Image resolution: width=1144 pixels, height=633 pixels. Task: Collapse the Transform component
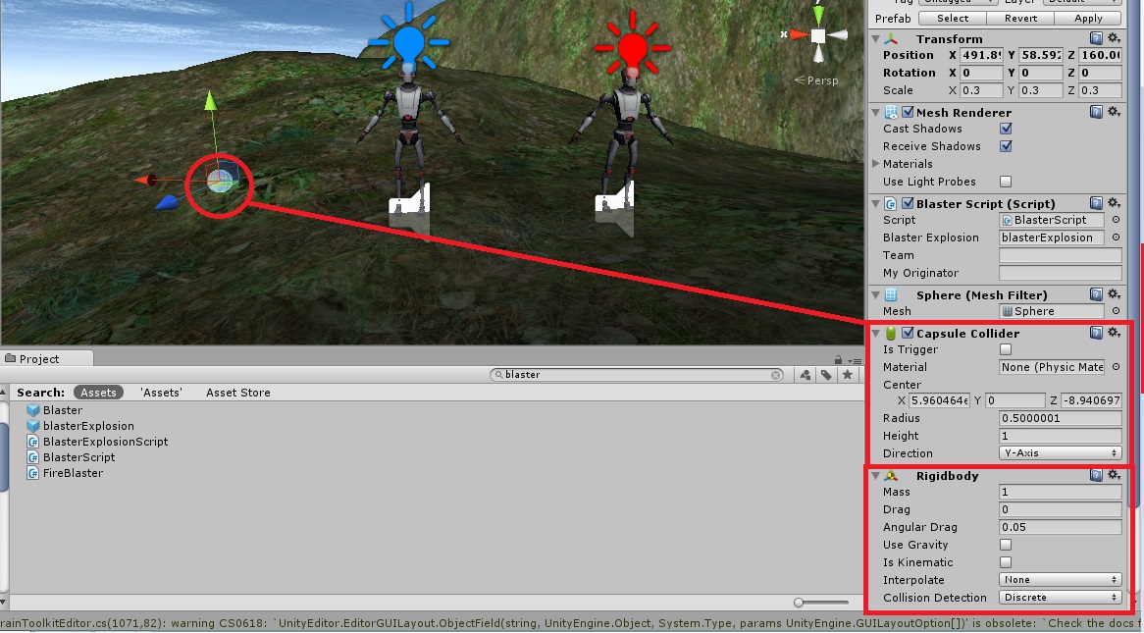pos(875,38)
